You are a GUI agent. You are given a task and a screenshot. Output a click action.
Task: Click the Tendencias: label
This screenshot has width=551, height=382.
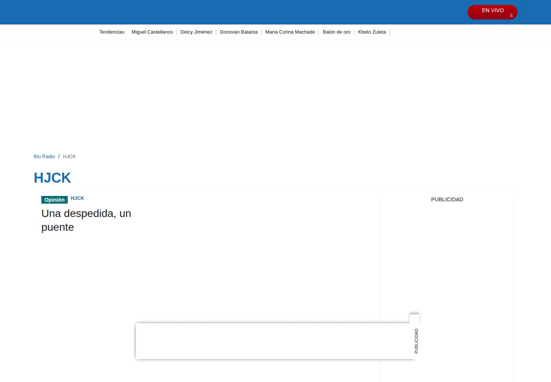coord(112,32)
